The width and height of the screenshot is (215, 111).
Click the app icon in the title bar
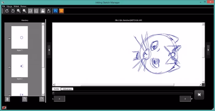pos(3,2)
